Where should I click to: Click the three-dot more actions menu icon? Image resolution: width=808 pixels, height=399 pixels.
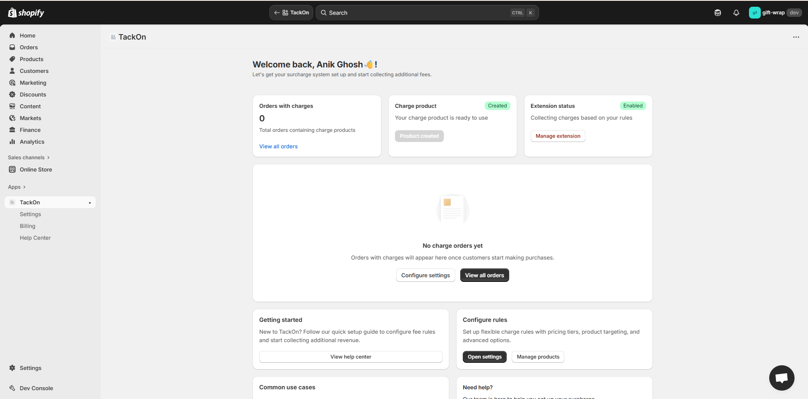[x=796, y=37]
